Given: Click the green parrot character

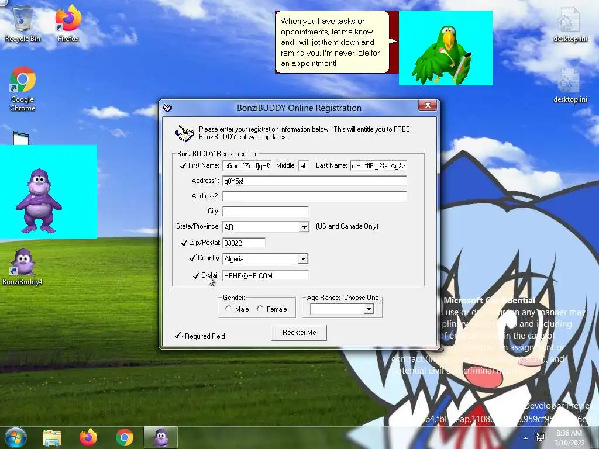Looking at the screenshot, I should (442, 54).
